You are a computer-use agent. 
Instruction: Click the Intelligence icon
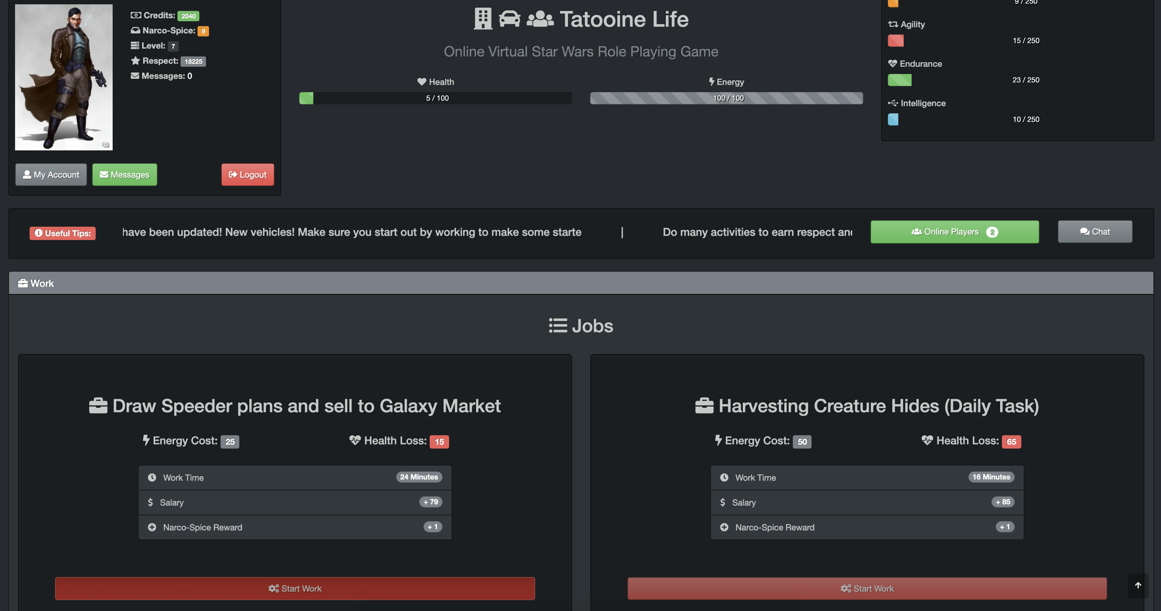click(x=893, y=103)
